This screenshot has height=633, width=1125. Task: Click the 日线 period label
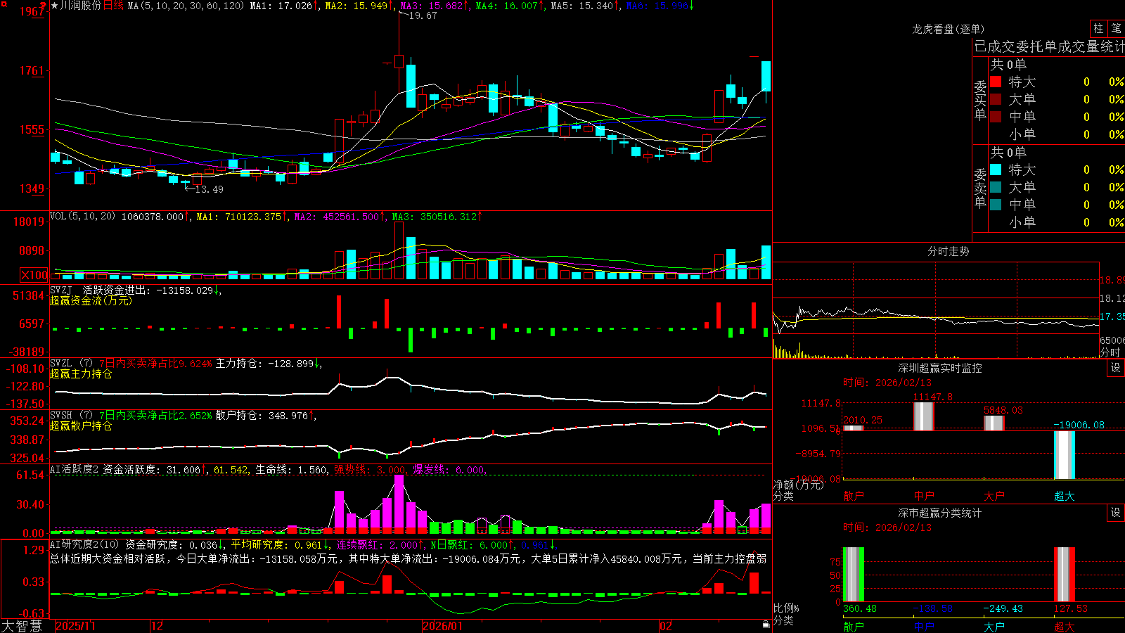(x=113, y=6)
